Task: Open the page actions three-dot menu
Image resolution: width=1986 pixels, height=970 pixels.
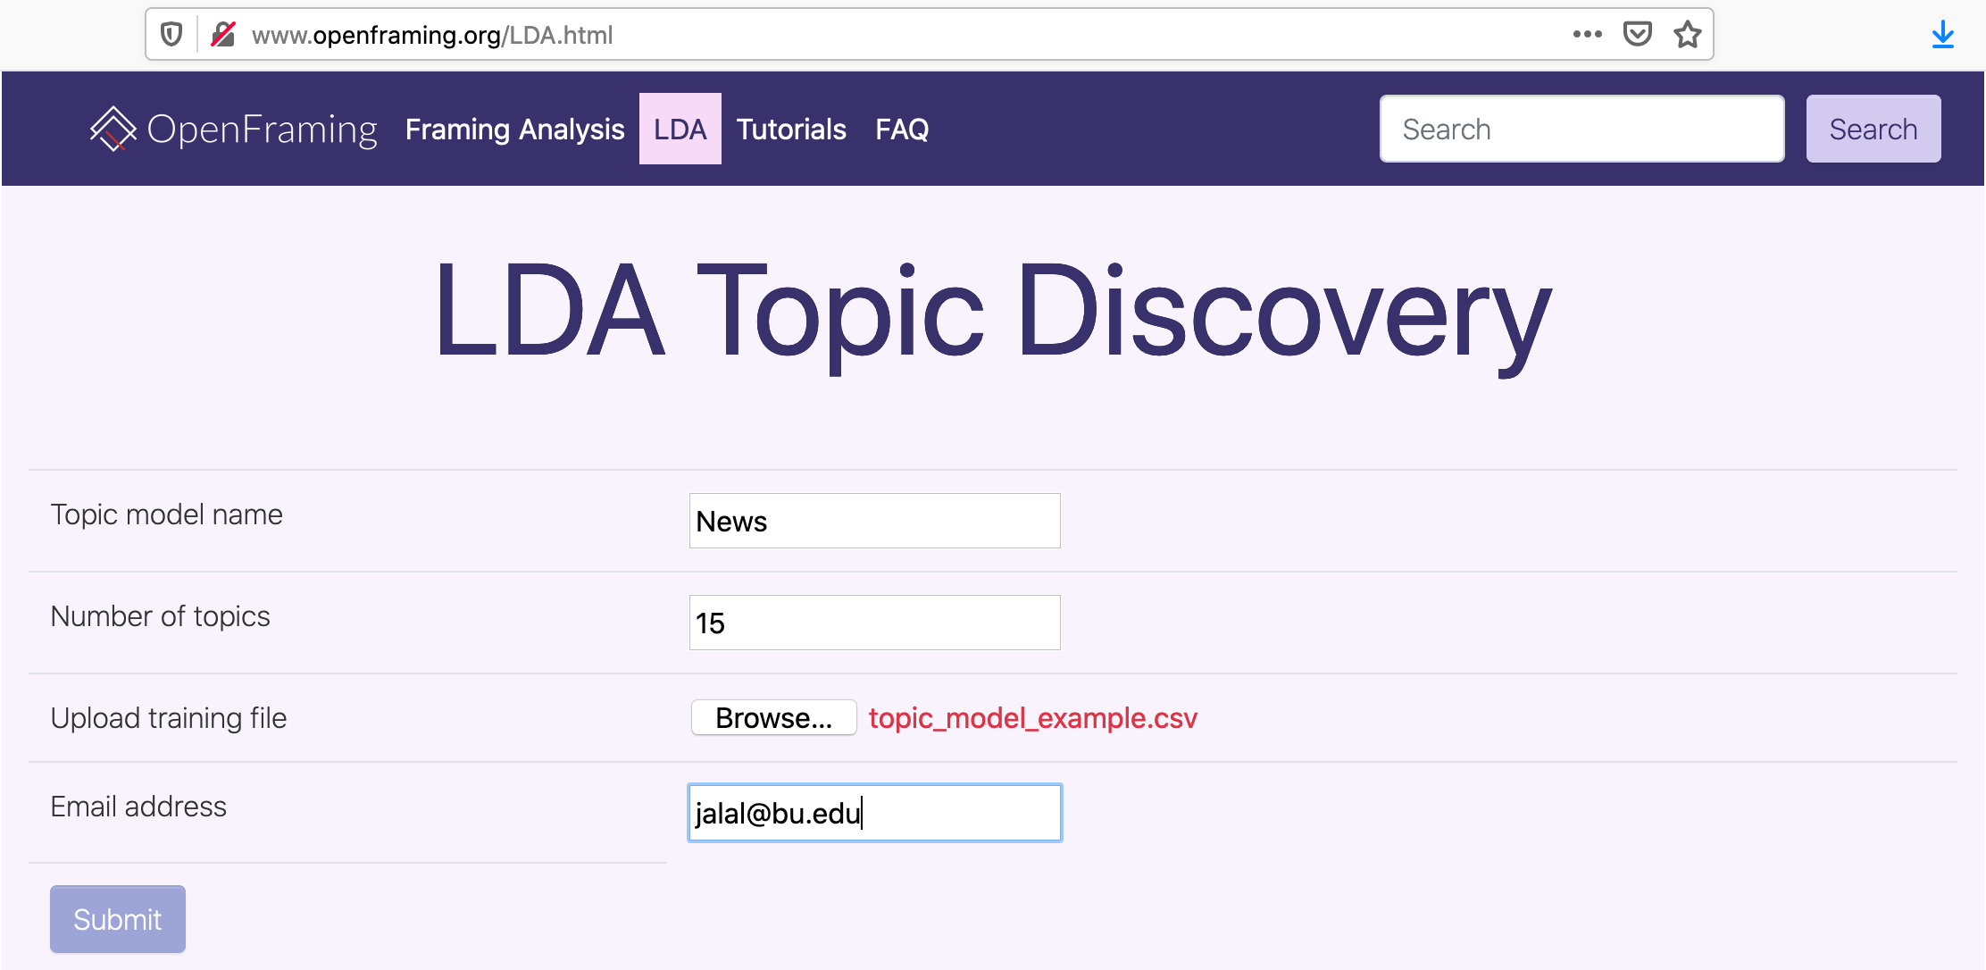Action: coord(1587,35)
